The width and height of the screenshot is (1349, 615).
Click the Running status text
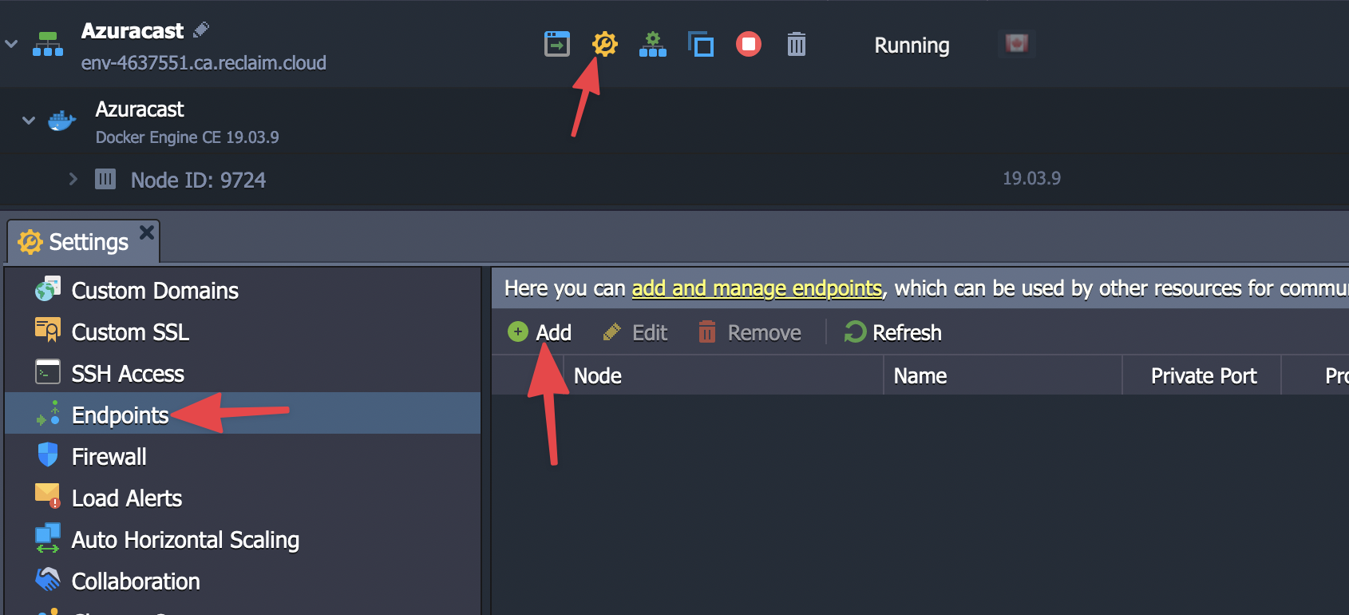(x=912, y=46)
